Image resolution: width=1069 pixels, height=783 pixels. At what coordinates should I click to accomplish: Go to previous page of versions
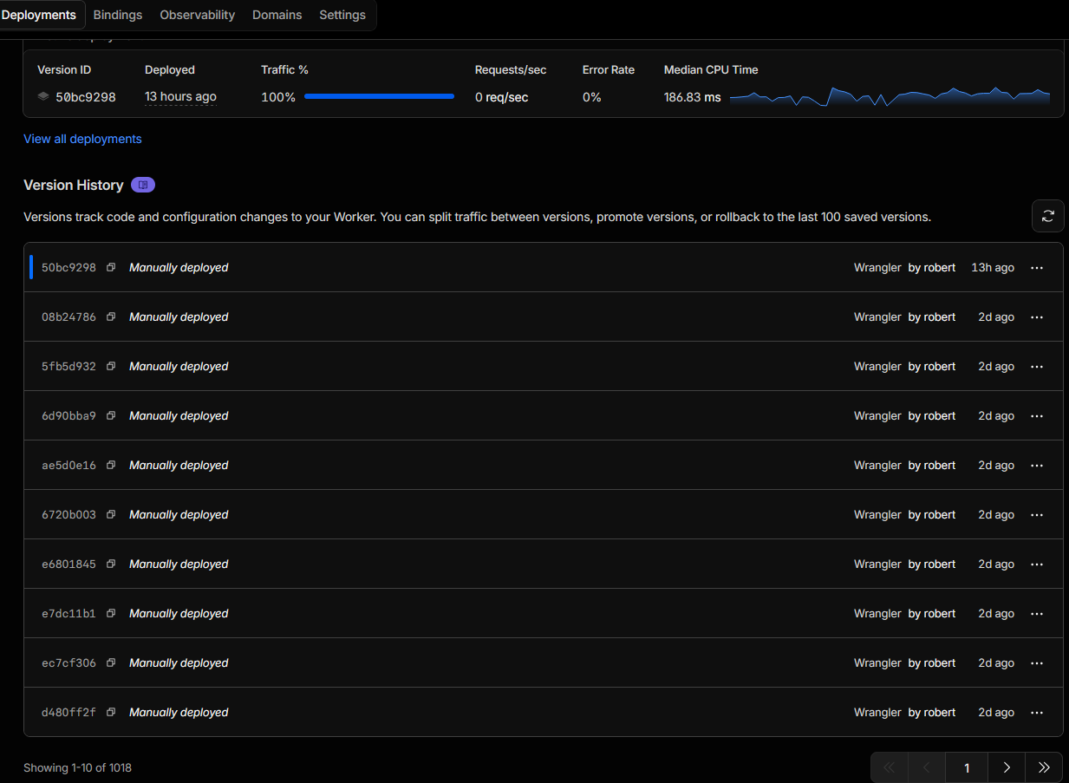click(927, 767)
